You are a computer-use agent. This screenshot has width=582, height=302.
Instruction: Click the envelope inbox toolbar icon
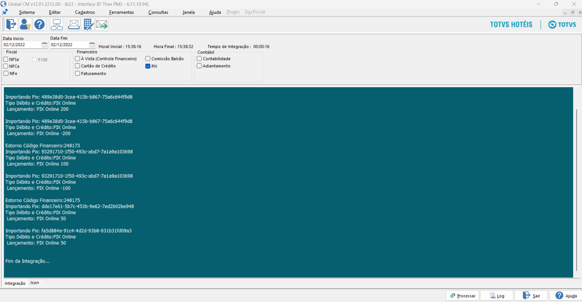[74, 24]
